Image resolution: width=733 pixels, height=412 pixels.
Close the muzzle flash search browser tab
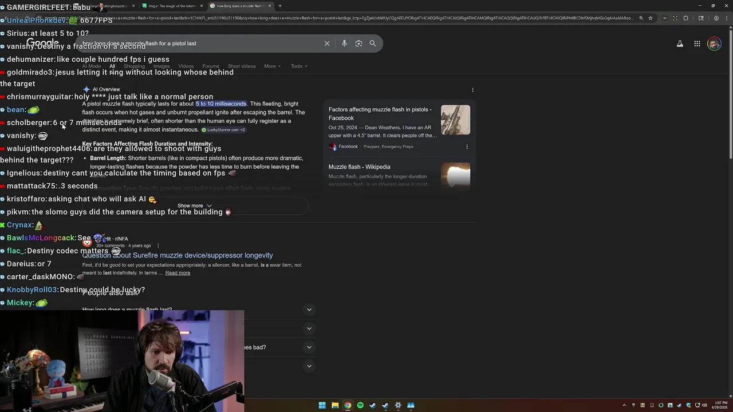point(270,6)
